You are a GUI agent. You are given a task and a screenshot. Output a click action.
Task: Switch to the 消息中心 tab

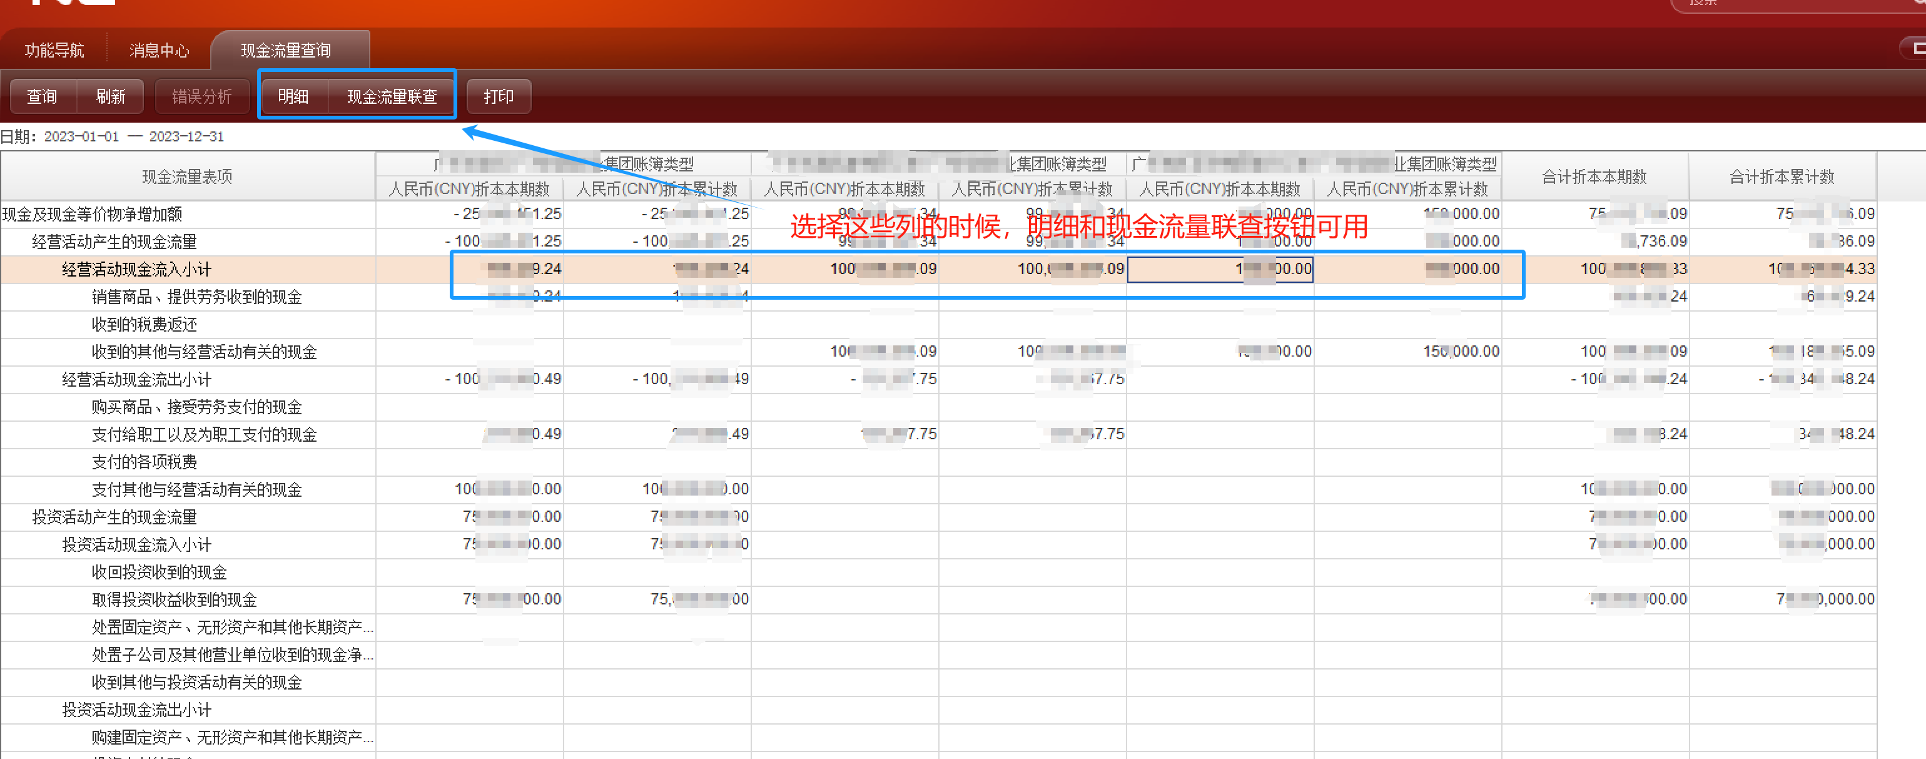pos(158,50)
